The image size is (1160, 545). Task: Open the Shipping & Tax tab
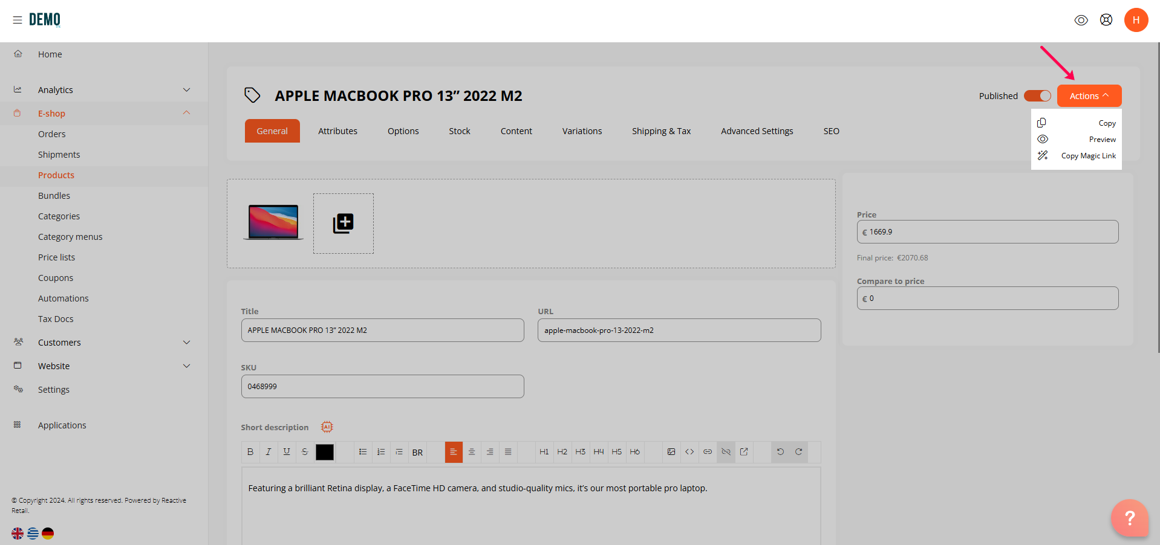click(661, 131)
